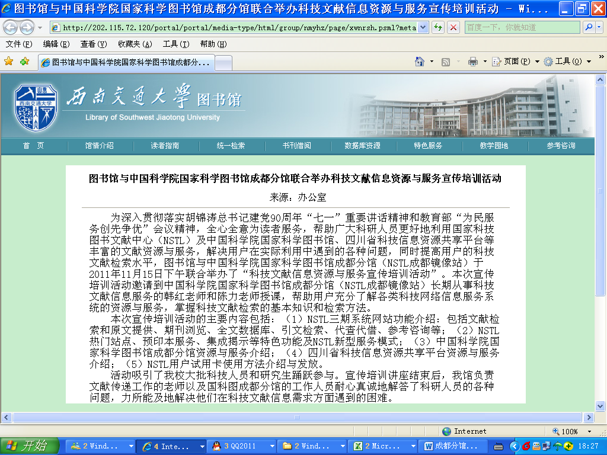Open the 工具(O) toolbar dropdown
Viewport: 607px width, 455px height.
567,62
